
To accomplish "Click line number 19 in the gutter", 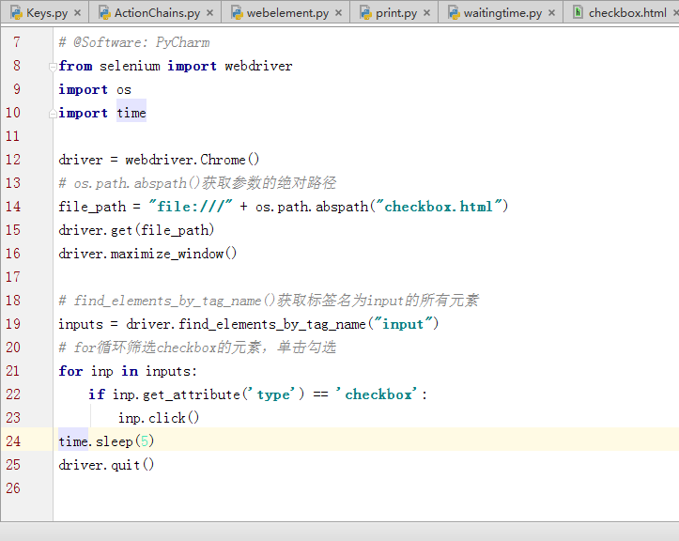I will click(x=13, y=323).
